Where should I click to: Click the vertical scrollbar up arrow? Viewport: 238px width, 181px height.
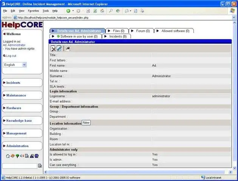(x=234, y=23)
